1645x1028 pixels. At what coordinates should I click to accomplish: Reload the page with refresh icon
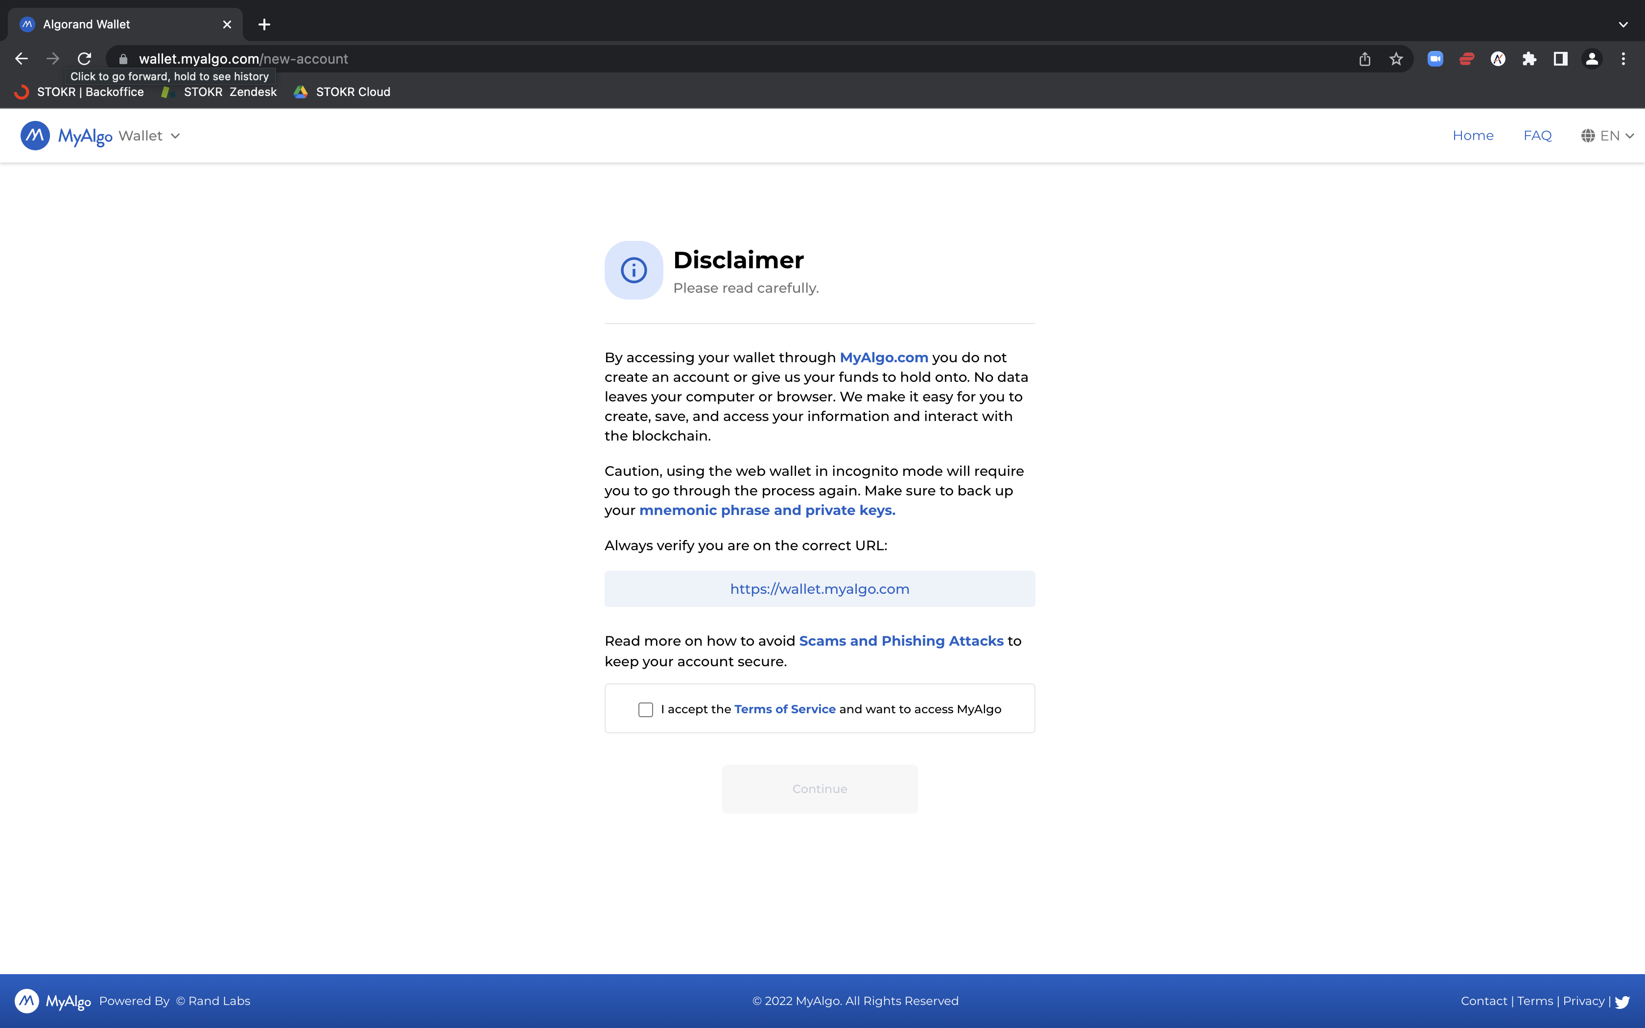84,59
